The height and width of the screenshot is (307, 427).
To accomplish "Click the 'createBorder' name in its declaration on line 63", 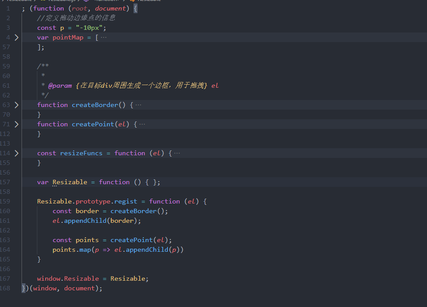I will pyautogui.click(x=95, y=105).
